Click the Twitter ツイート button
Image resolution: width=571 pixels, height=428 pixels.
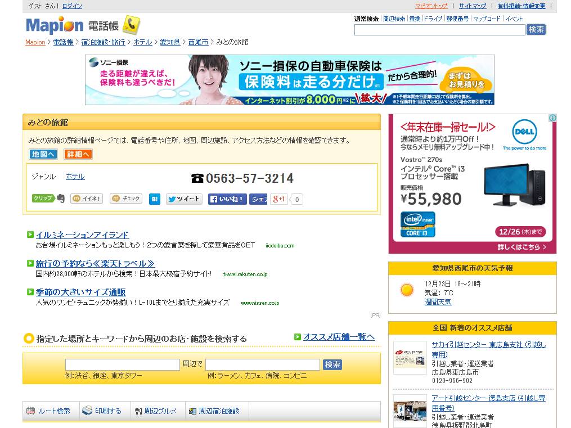pos(184,199)
